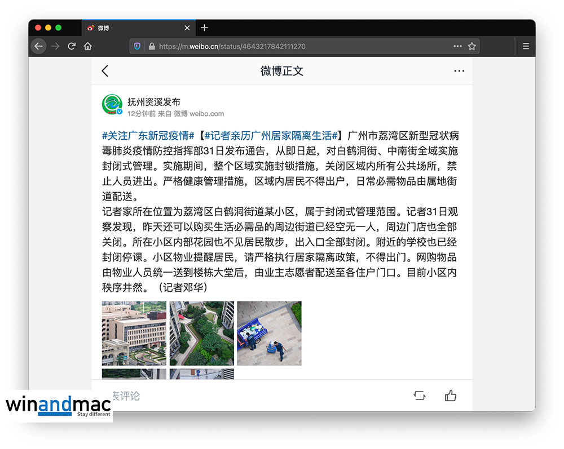The height and width of the screenshot is (449, 564).
Task: Like the post with thumbs-up icon
Action: point(450,395)
